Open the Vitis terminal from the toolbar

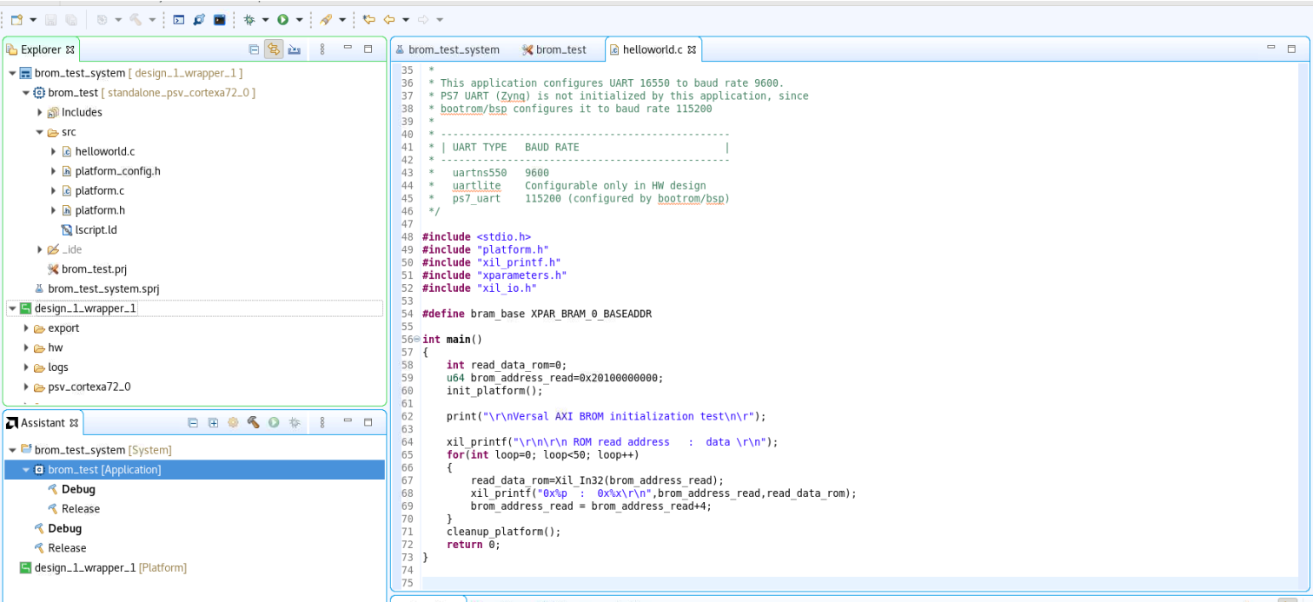[x=179, y=19]
